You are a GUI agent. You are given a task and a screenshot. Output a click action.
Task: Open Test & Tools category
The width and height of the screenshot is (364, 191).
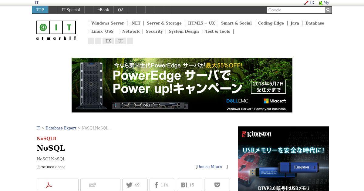(217, 31)
